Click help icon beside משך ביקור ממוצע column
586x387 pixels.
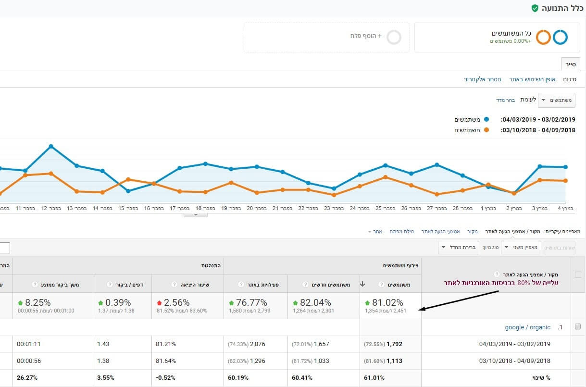[34, 285]
